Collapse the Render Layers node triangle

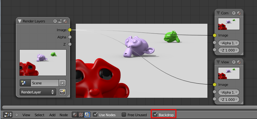point(20,21)
